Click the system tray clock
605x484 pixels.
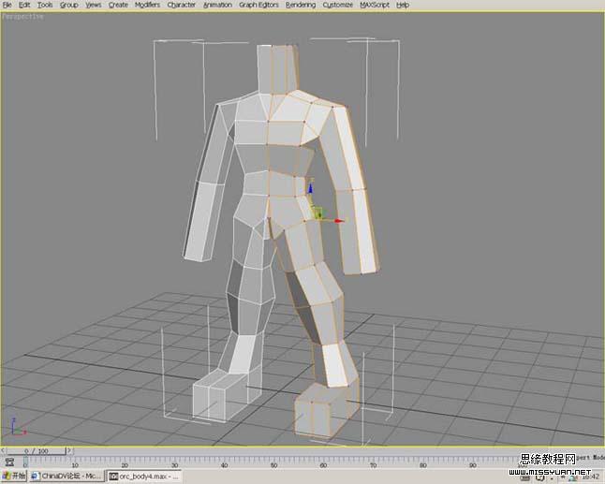point(590,477)
